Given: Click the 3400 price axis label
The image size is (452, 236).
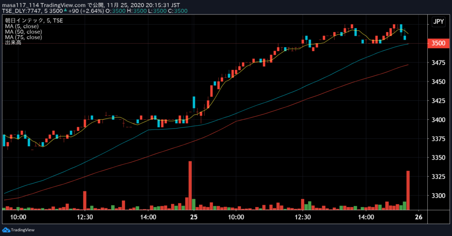Looking at the screenshot, I should (x=438, y=120).
